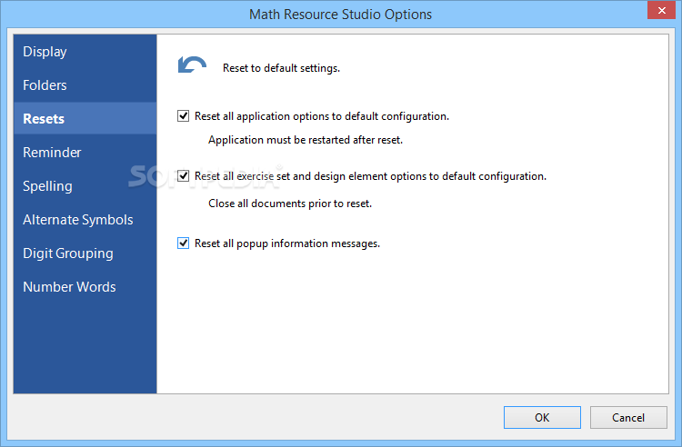
Task: Click 'Close all documents prior to reset.' note
Action: (x=290, y=204)
